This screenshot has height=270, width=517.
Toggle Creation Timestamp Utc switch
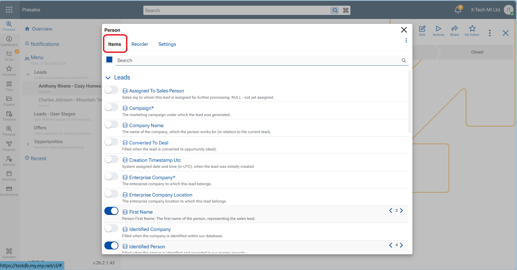[x=111, y=159]
